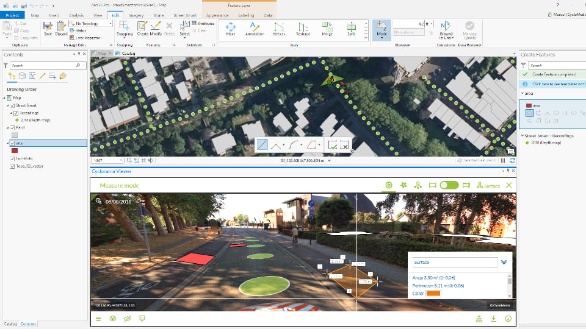Open the Cyclorama layers stack icon

pos(112,319)
